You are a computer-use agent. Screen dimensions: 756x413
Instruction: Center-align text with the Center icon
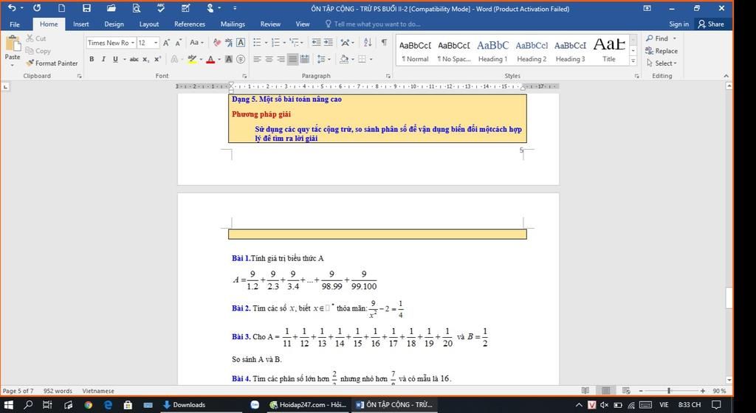269,59
